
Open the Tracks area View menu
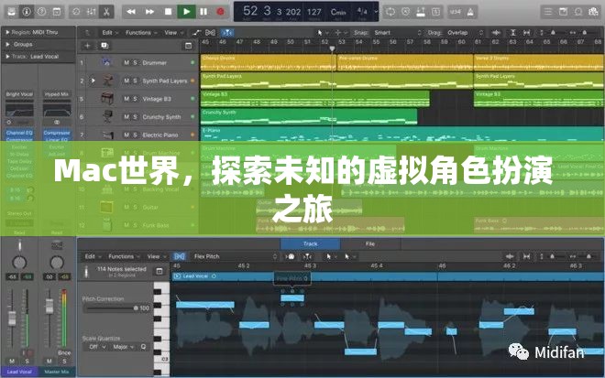coord(172,33)
